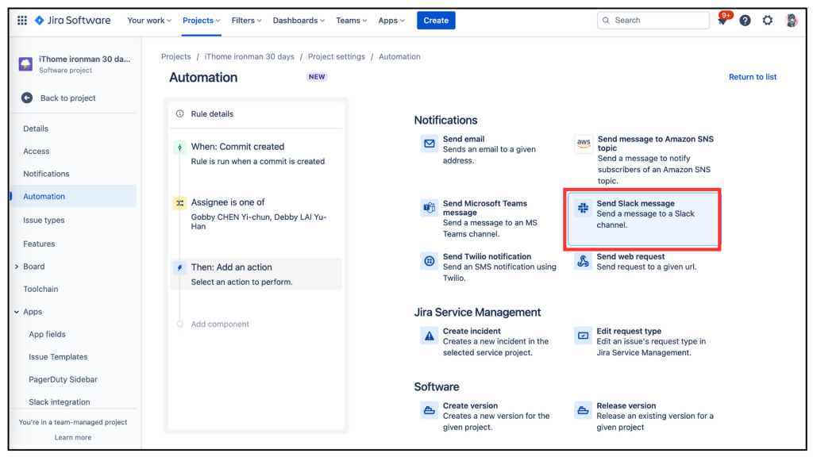This screenshot has width=813, height=457.
Task: Click the Send email envelope icon
Action: pyautogui.click(x=430, y=144)
